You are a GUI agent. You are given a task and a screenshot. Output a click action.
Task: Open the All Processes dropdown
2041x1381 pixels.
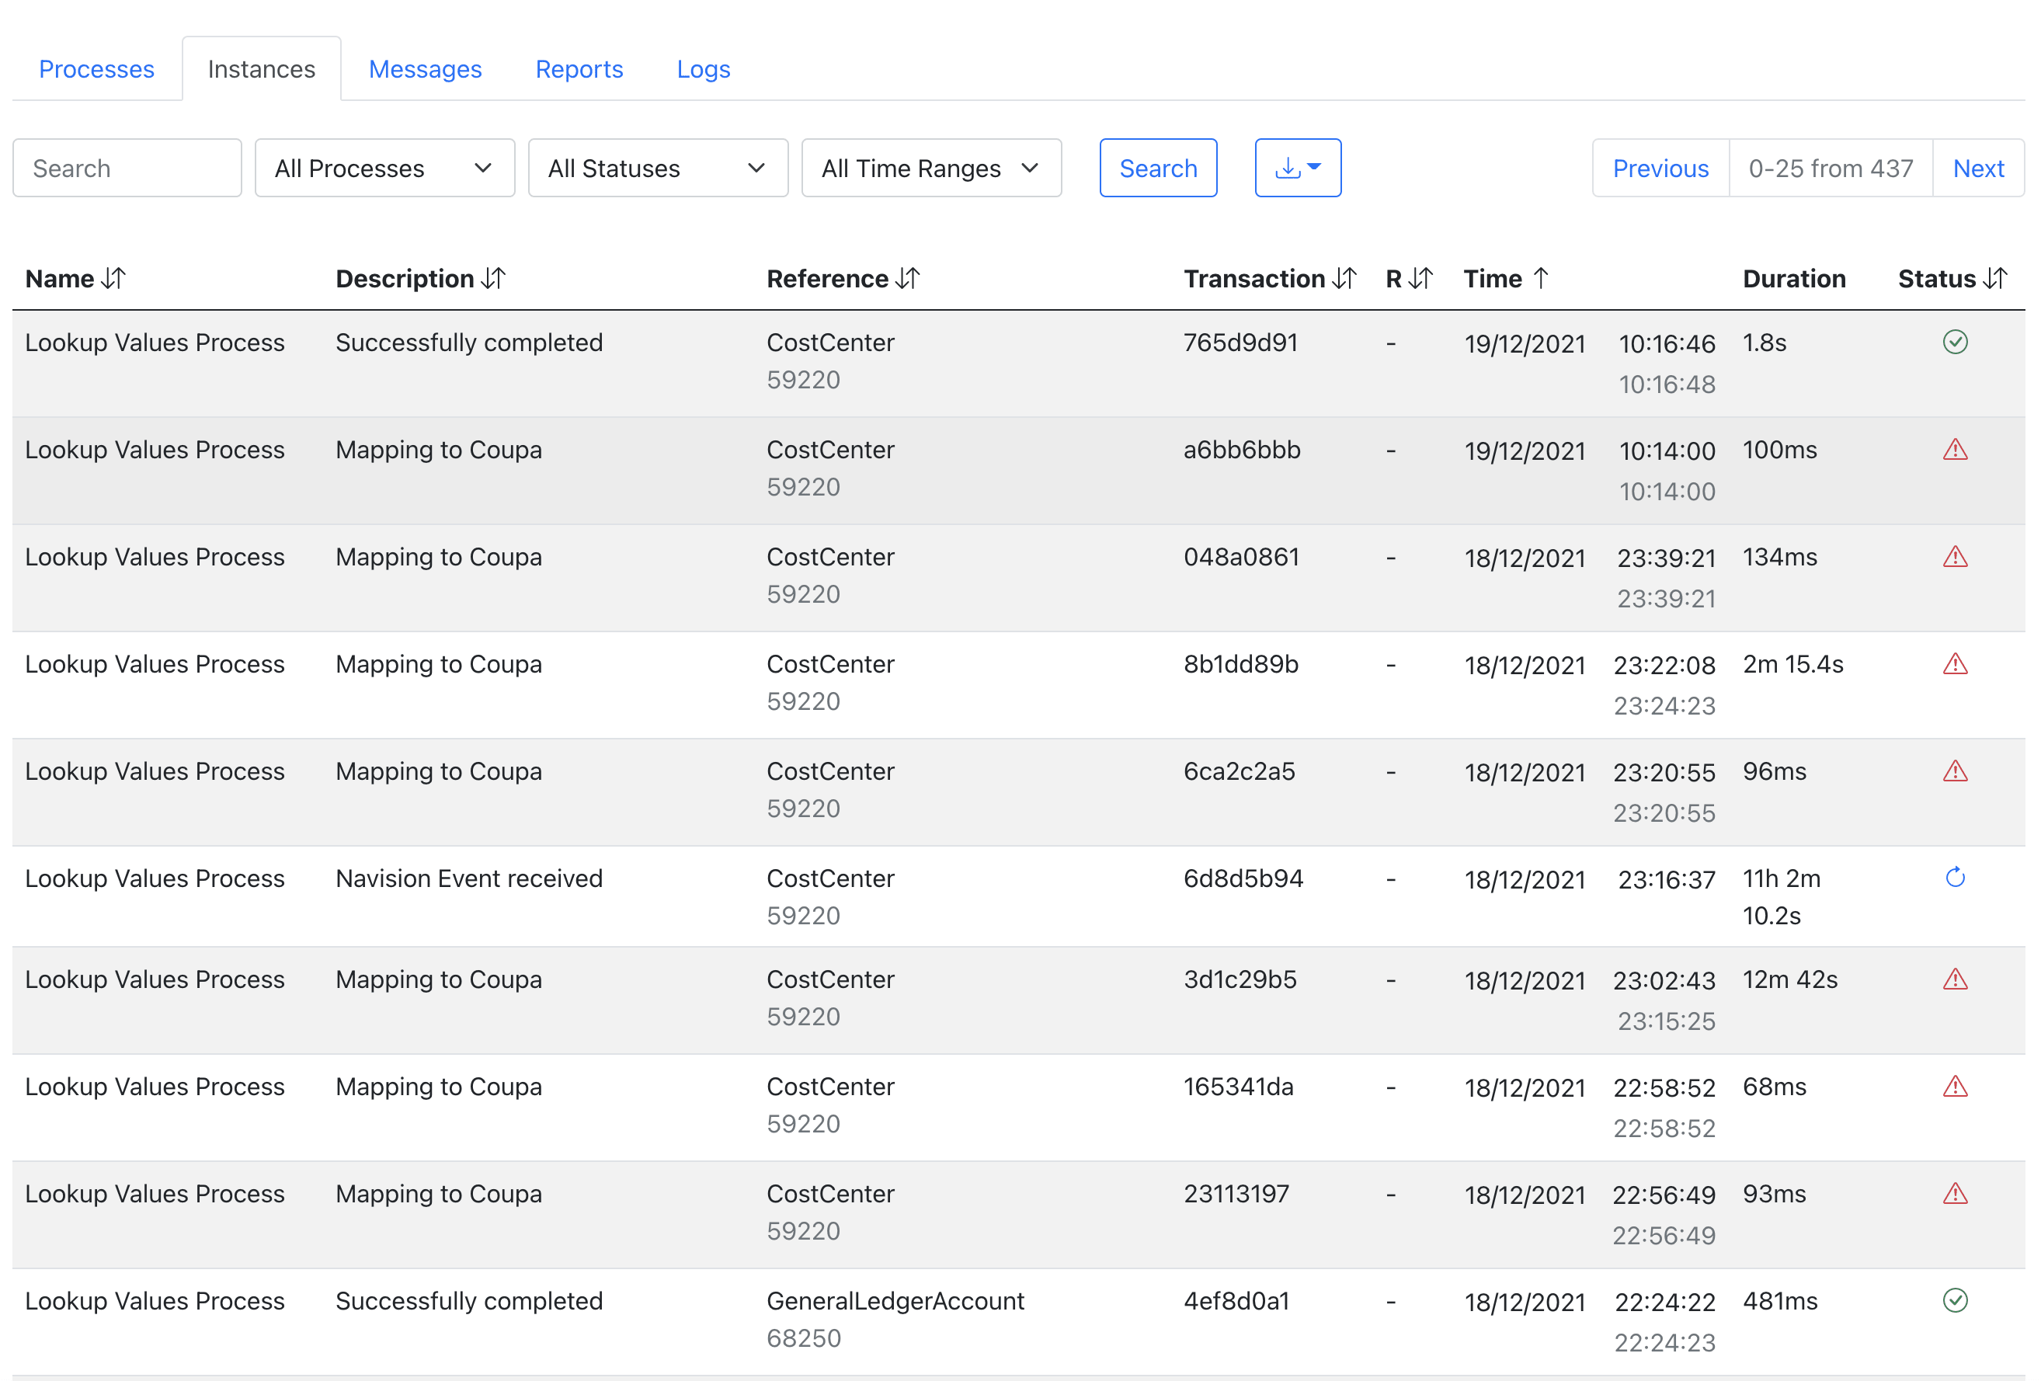coord(384,168)
